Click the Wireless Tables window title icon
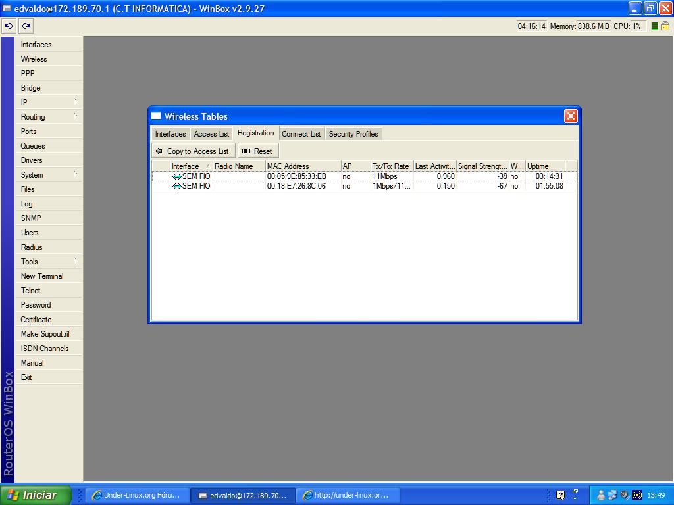Screen dimensions: 674x505 [156, 116]
